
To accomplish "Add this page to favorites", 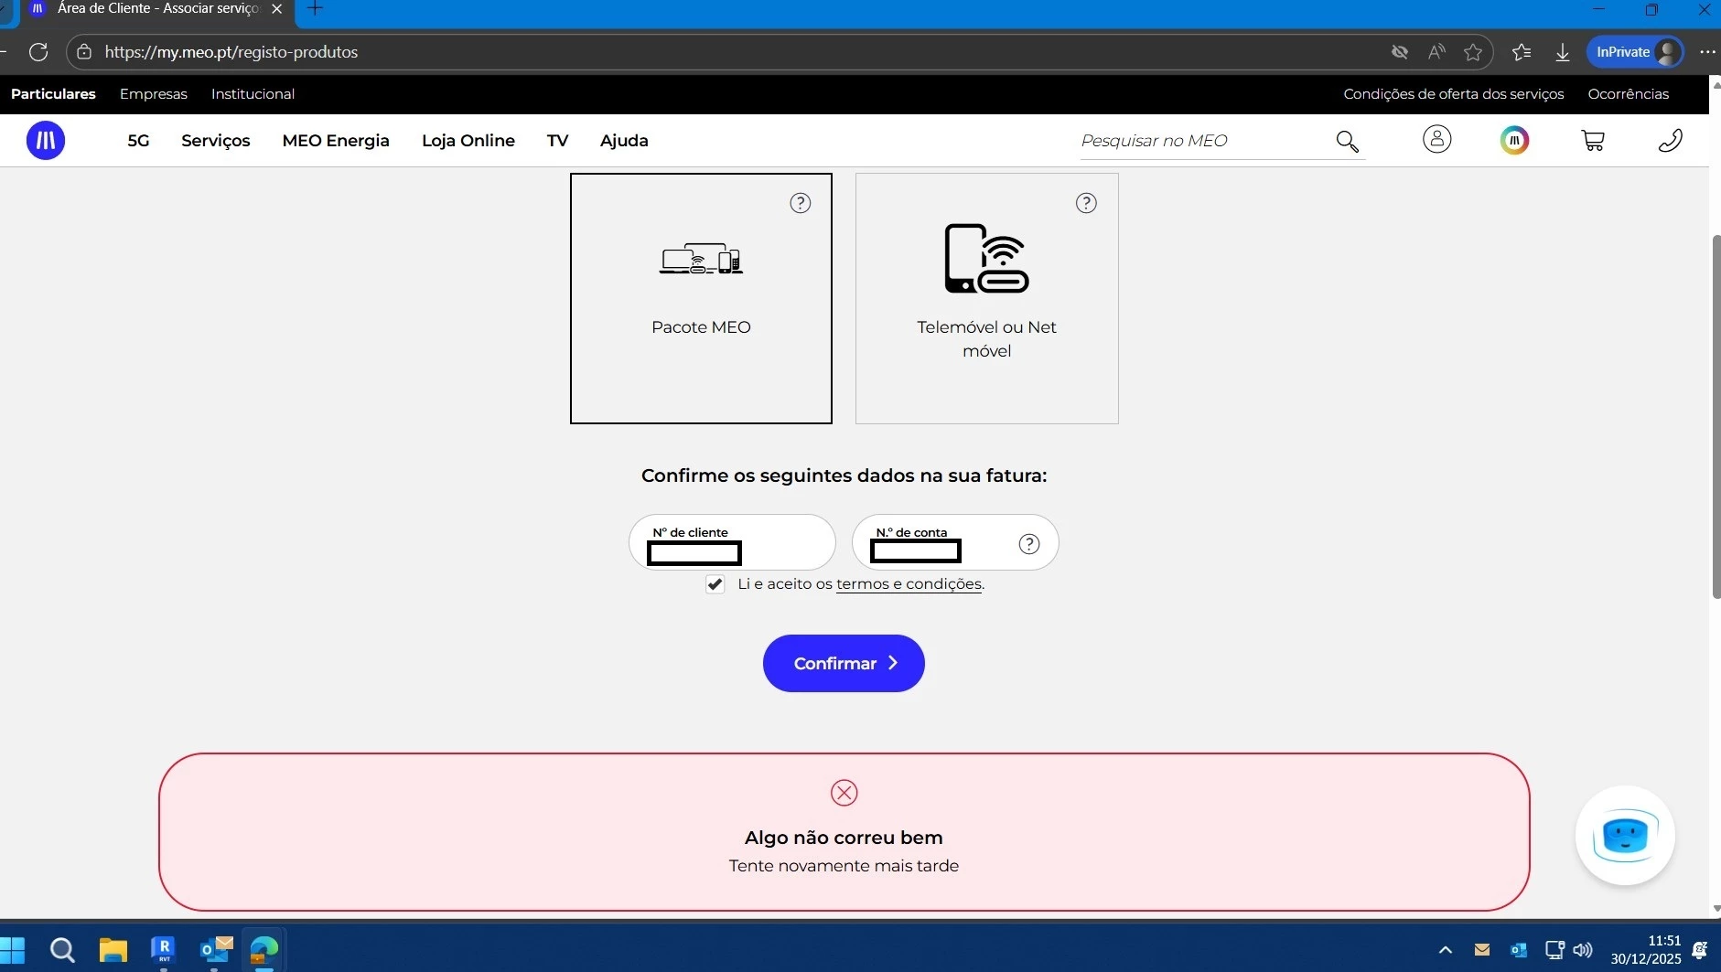I will 1473,52.
